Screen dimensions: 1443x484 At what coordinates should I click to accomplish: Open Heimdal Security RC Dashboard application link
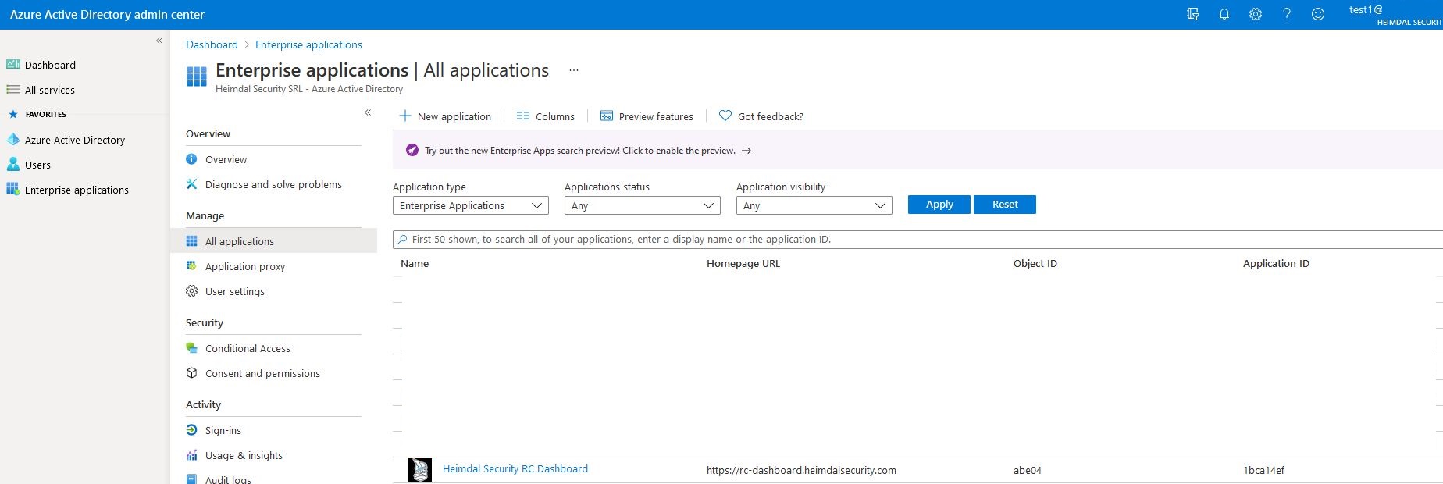click(x=515, y=469)
